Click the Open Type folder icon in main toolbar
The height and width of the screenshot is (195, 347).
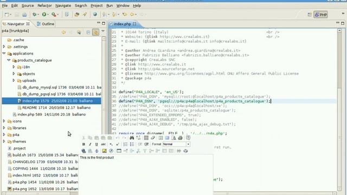[77, 15]
